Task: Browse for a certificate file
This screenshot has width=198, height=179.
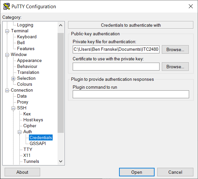Action: point(175,67)
